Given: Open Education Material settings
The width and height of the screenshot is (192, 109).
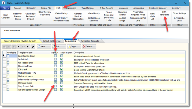Looking at the screenshot, I should coord(122,13).
